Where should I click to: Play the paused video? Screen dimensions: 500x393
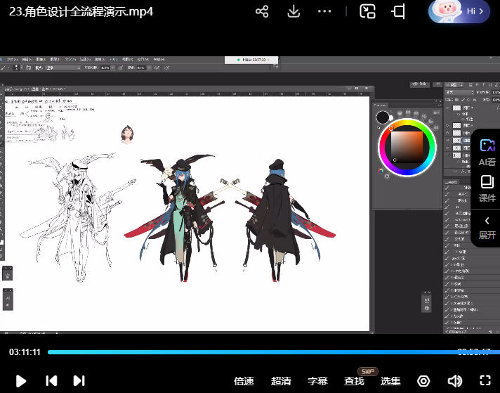tap(21, 381)
